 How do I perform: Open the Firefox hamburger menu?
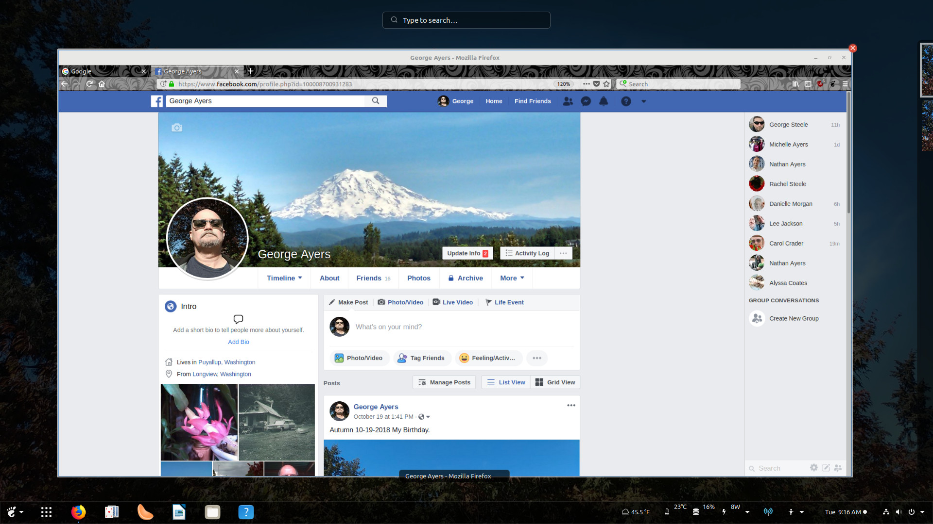click(x=845, y=84)
